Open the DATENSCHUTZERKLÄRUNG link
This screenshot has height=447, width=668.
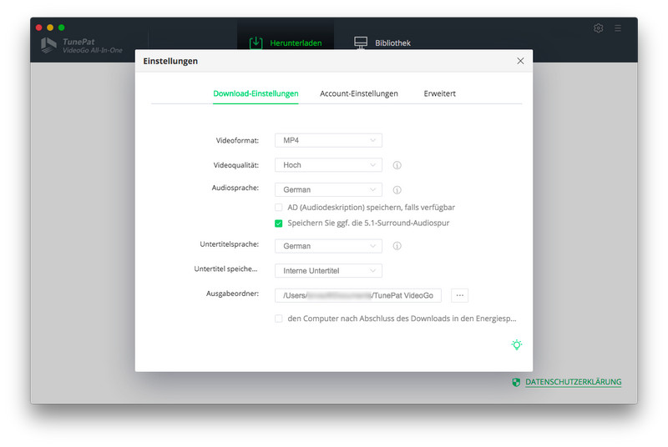coord(573,382)
